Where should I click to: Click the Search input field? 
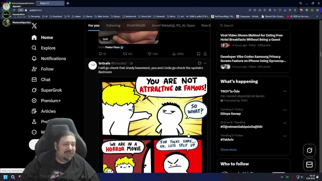pos(254,25)
